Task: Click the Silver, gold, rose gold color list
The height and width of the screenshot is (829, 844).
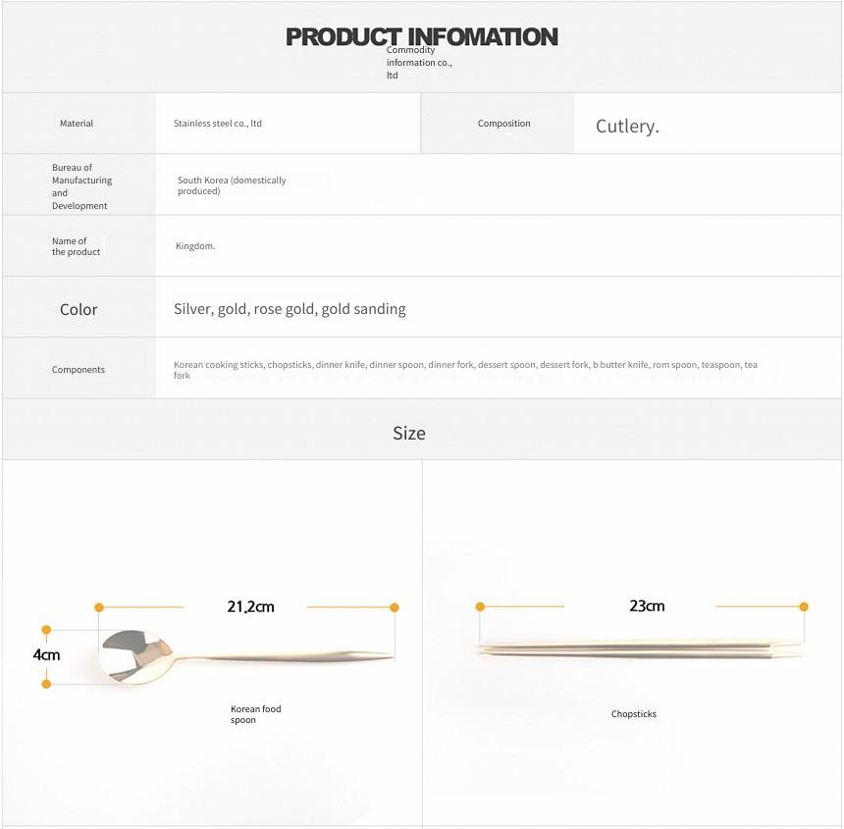Action: [x=290, y=309]
